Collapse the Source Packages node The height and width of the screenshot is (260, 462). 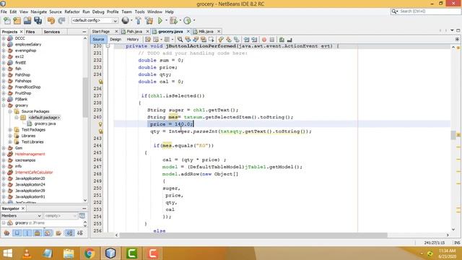point(10,111)
